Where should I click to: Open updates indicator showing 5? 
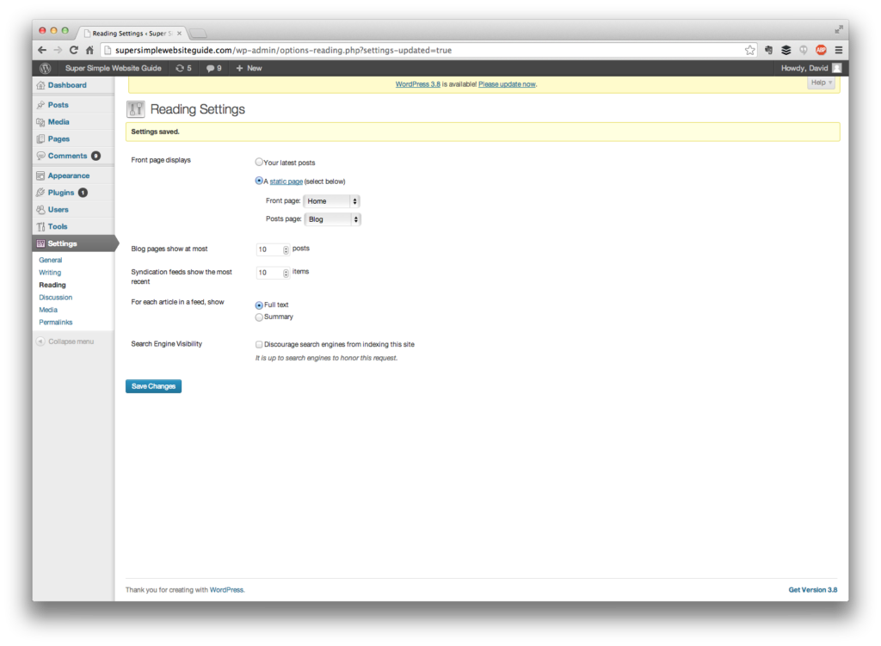[183, 68]
